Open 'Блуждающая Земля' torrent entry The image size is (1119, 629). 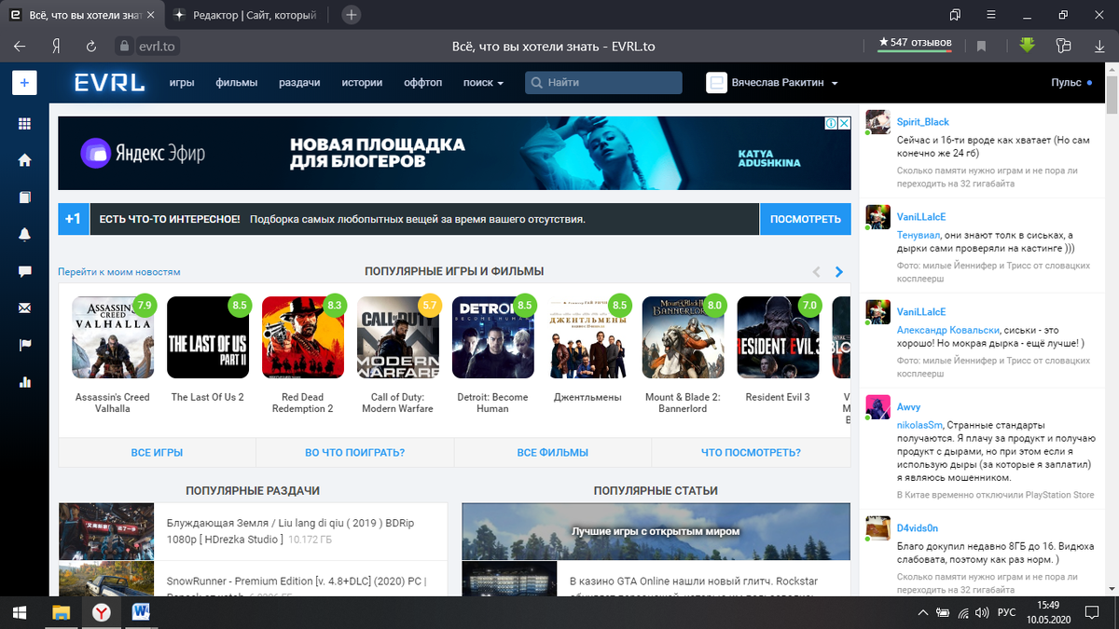click(253, 531)
